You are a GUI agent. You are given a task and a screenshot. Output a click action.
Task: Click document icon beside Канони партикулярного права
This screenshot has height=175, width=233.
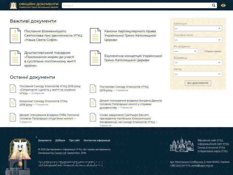[x=95, y=36]
